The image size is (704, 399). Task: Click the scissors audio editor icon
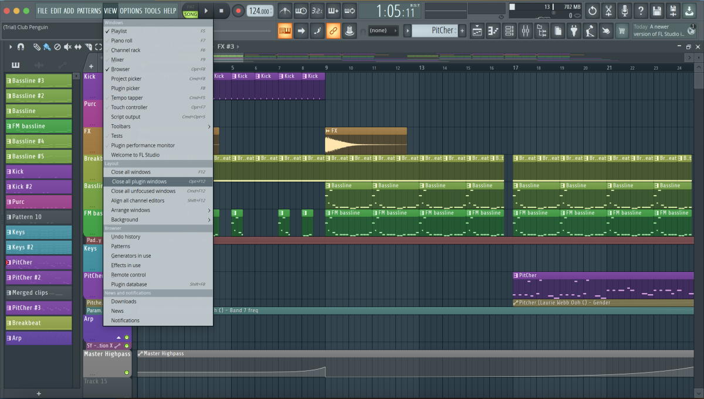point(609,11)
